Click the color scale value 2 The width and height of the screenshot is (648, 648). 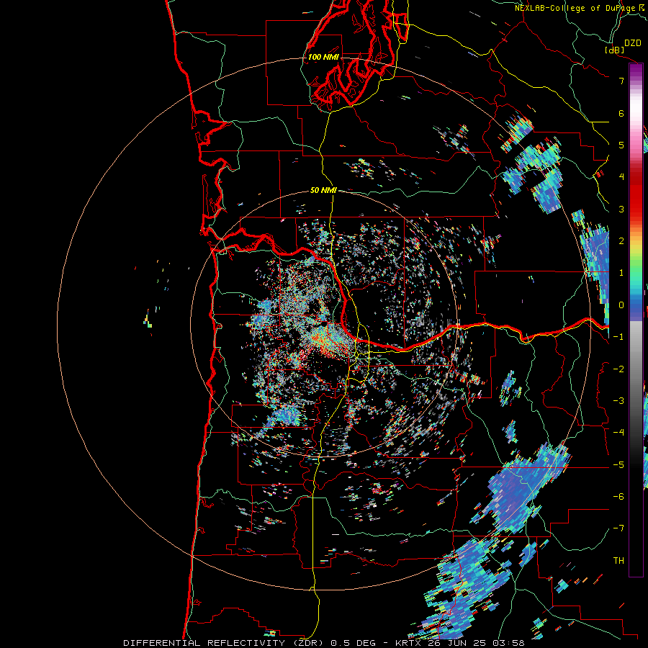[621, 241]
